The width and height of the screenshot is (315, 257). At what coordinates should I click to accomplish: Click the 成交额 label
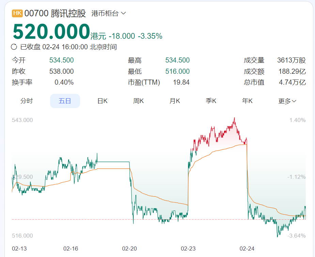(254, 71)
